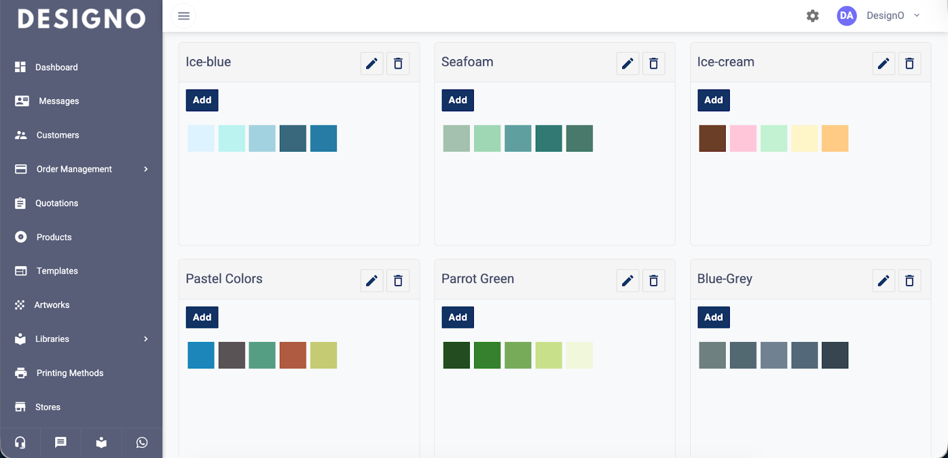Screen dimensions: 948x458
Task: Pick the dark green swatch in Parrot Green
Action: [x=456, y=355]
